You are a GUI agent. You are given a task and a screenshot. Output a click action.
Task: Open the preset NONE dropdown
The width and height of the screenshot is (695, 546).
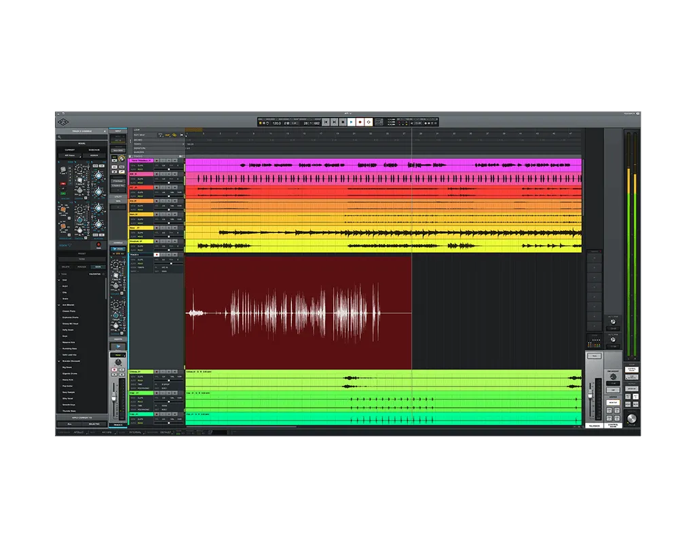[x=82, y=259]
